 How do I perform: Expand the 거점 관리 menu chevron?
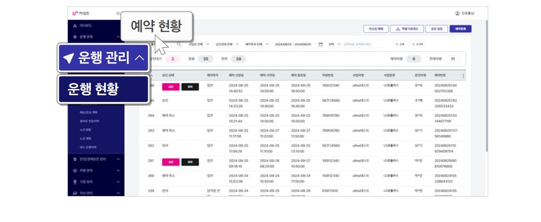pos(118,182)
